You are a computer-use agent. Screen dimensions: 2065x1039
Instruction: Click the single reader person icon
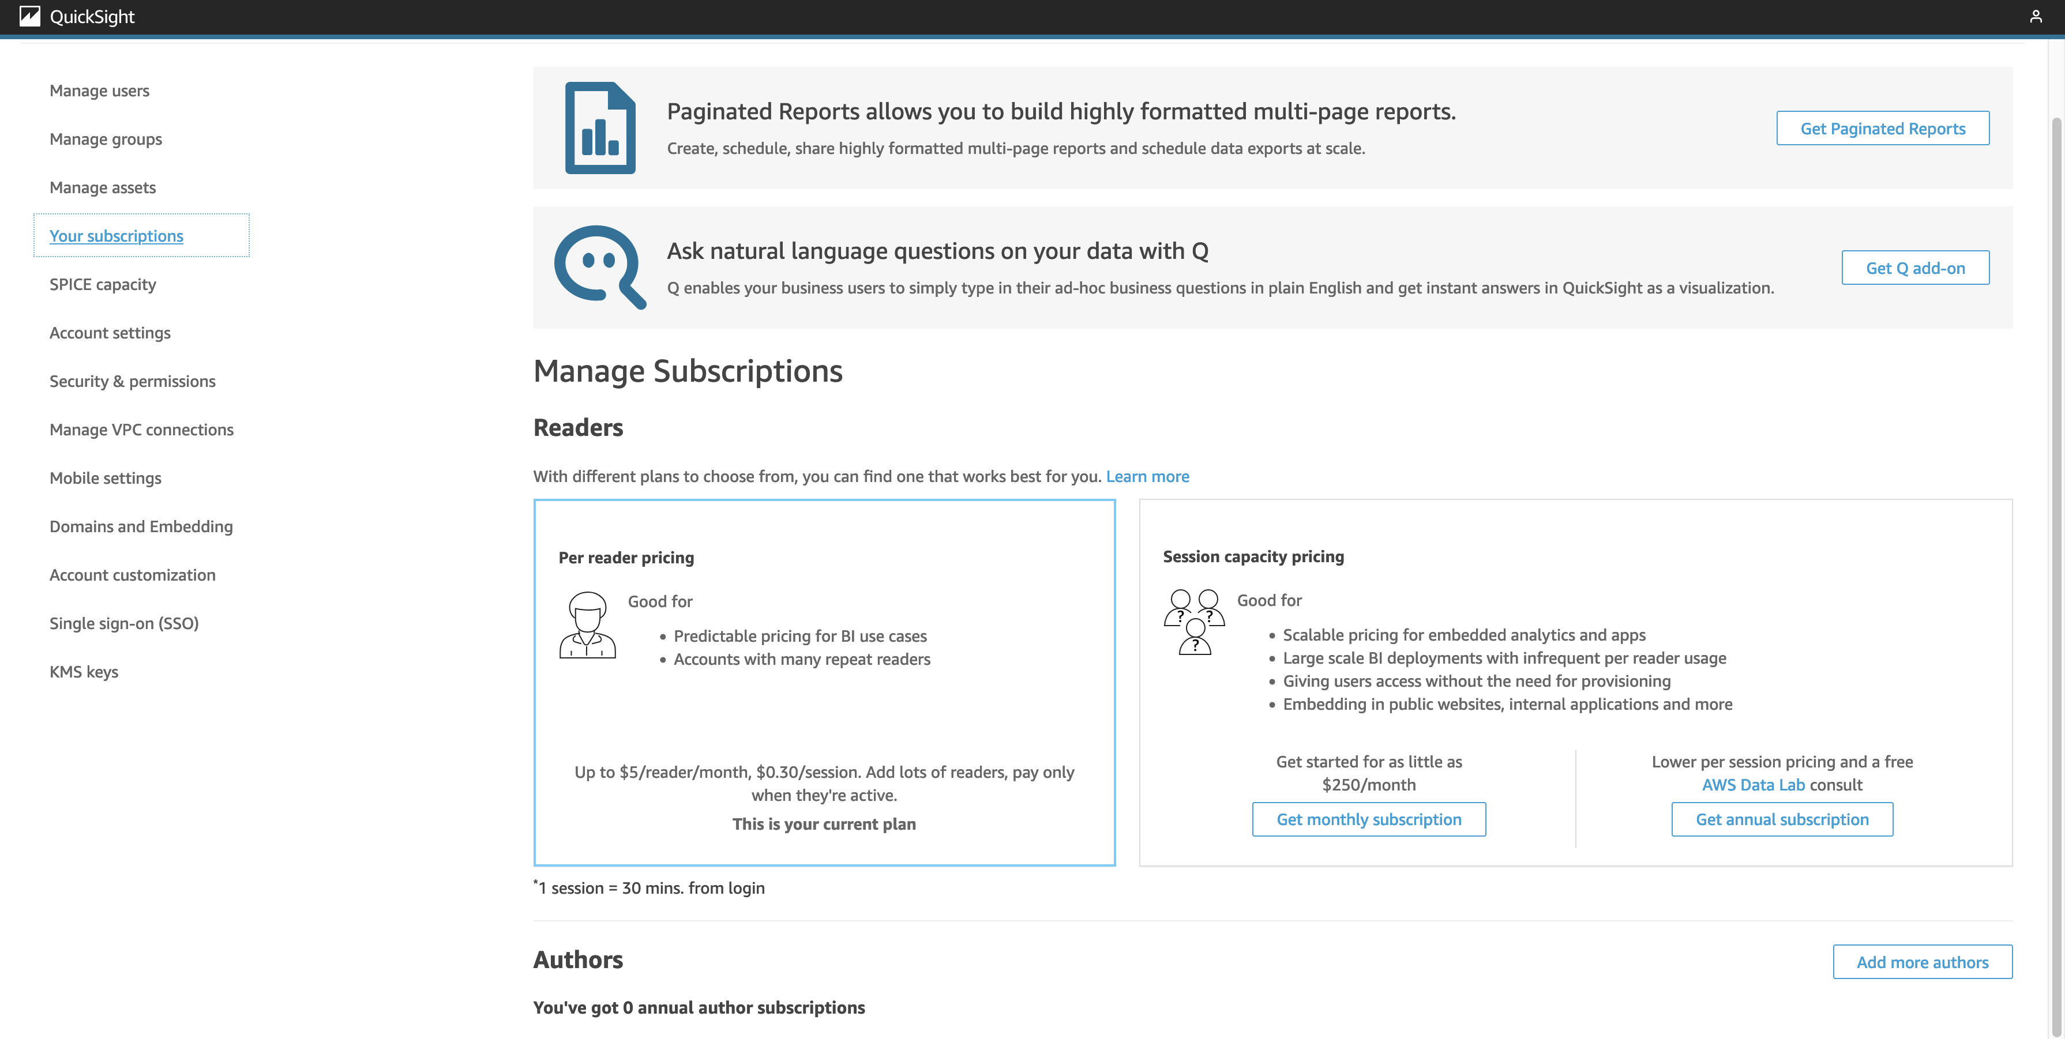coord(588,625)
